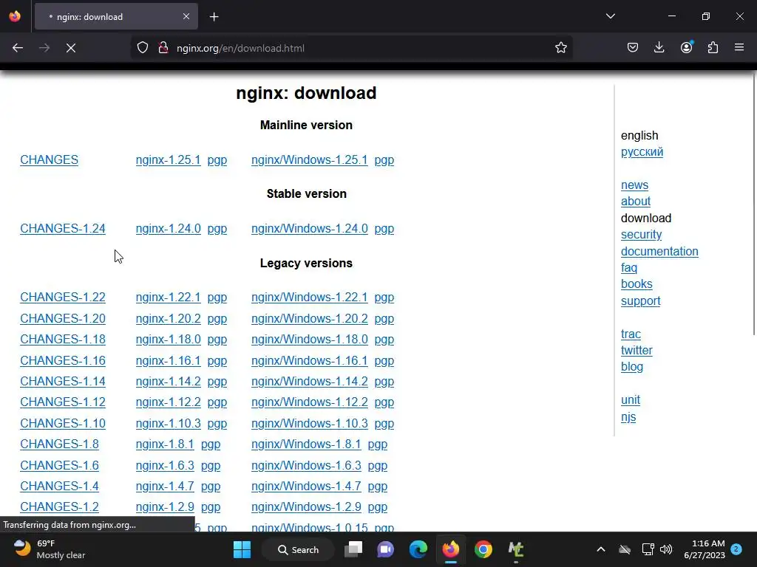This screenshot has height=567, width=757.
Task: Download nginx/Windows-1.2.9
Action: tap(306, 506)
